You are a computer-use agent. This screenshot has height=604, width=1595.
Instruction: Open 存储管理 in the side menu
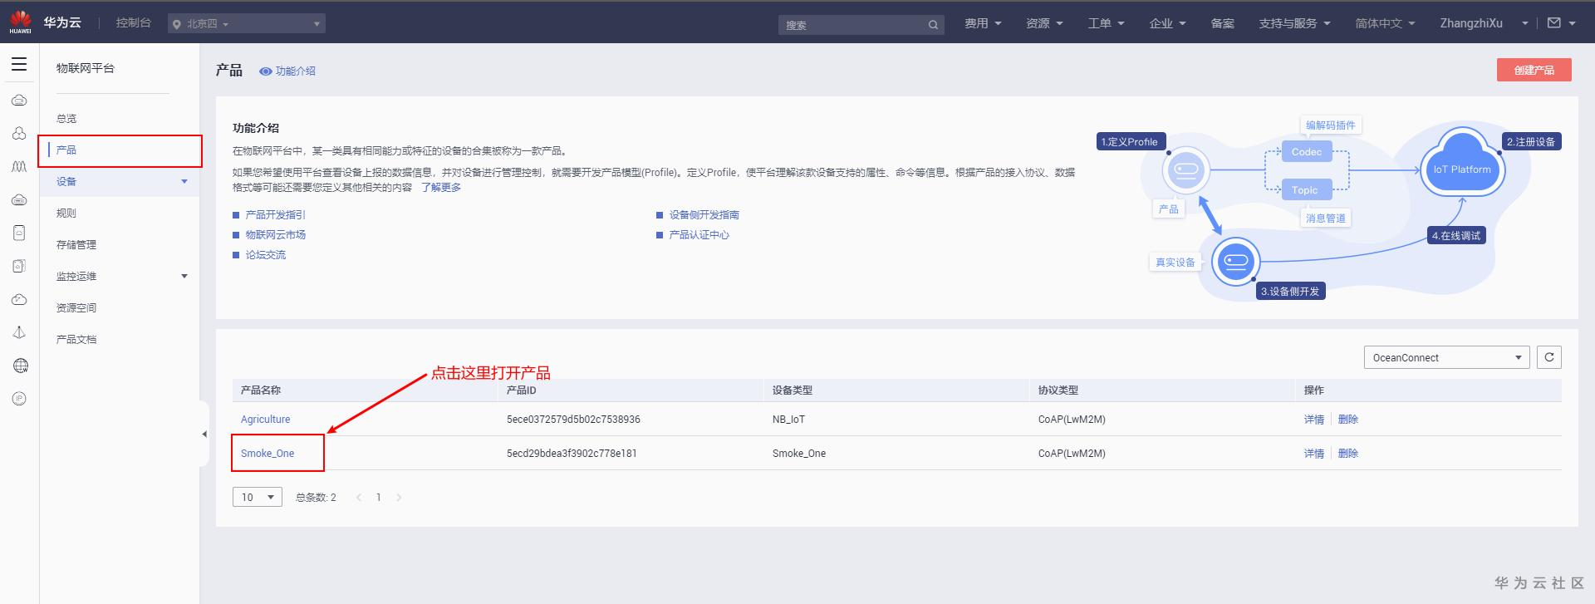pos(76,245)
